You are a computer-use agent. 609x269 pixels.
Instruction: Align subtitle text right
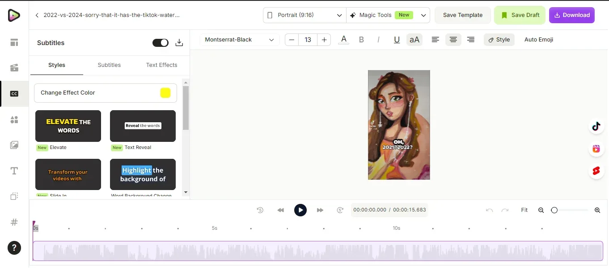470,40
